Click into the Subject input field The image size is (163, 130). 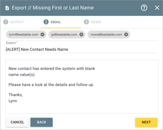82,49
